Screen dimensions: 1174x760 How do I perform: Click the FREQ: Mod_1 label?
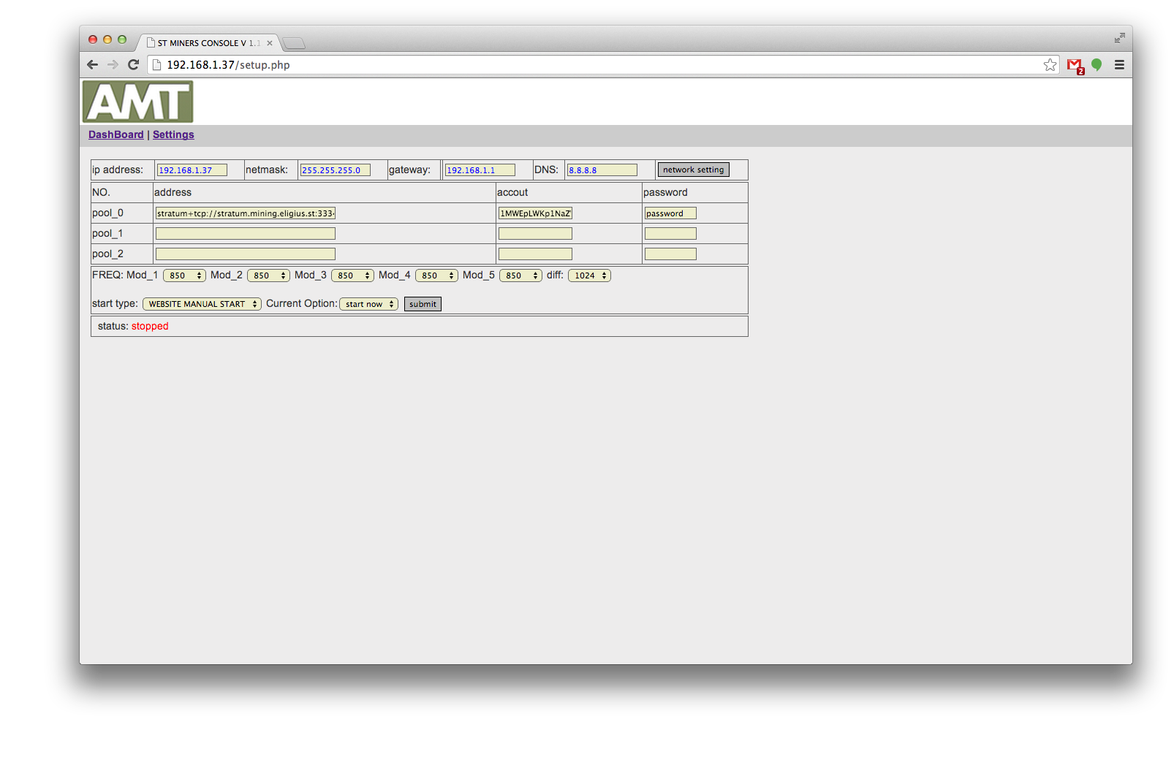[x=125, y=275]
